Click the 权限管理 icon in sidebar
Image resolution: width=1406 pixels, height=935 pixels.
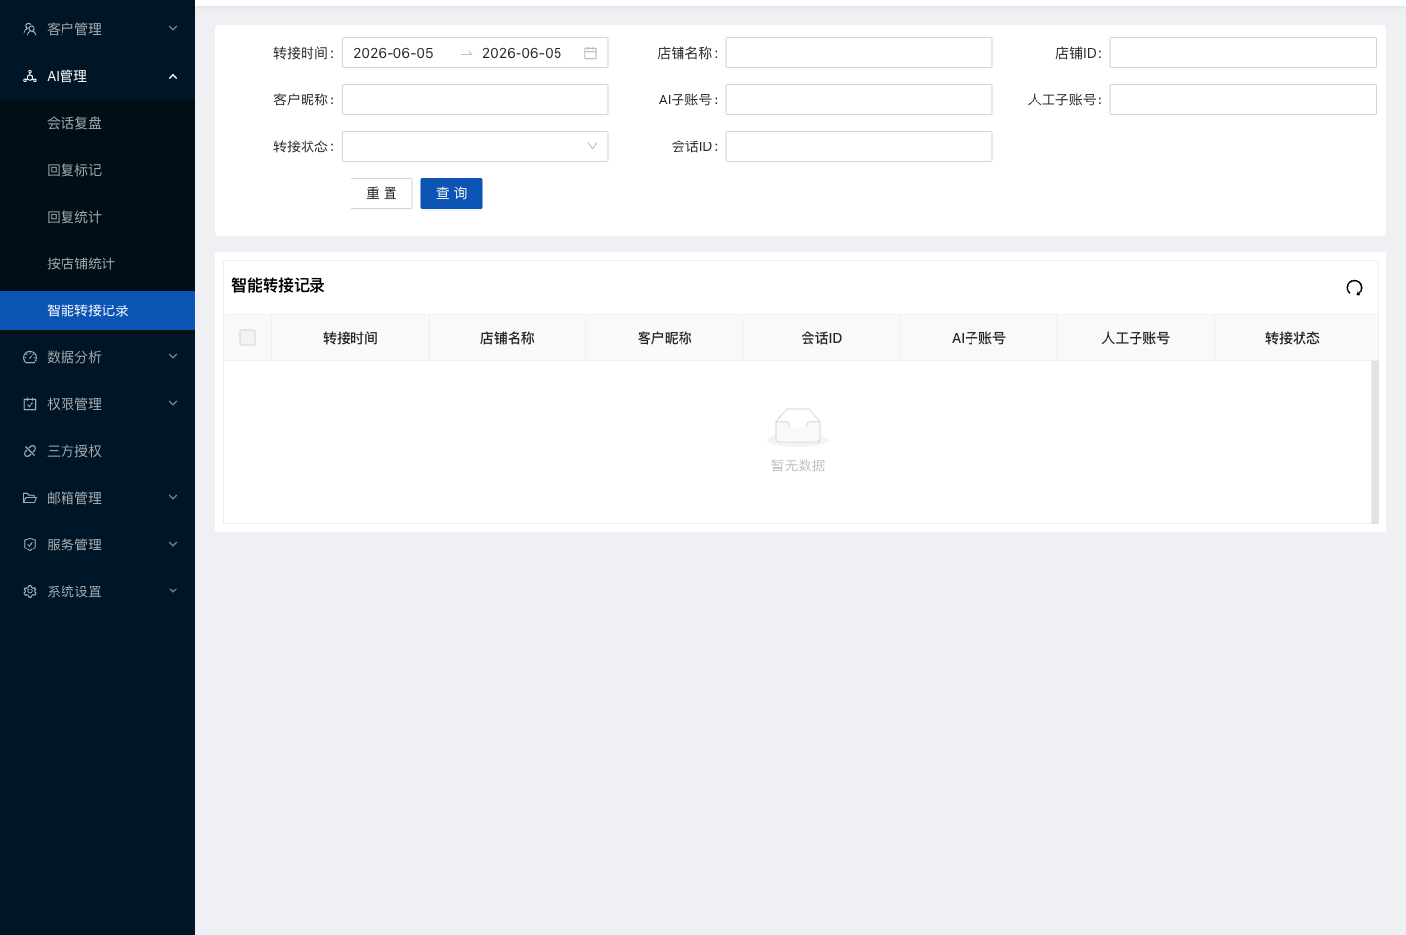point(30,404)
